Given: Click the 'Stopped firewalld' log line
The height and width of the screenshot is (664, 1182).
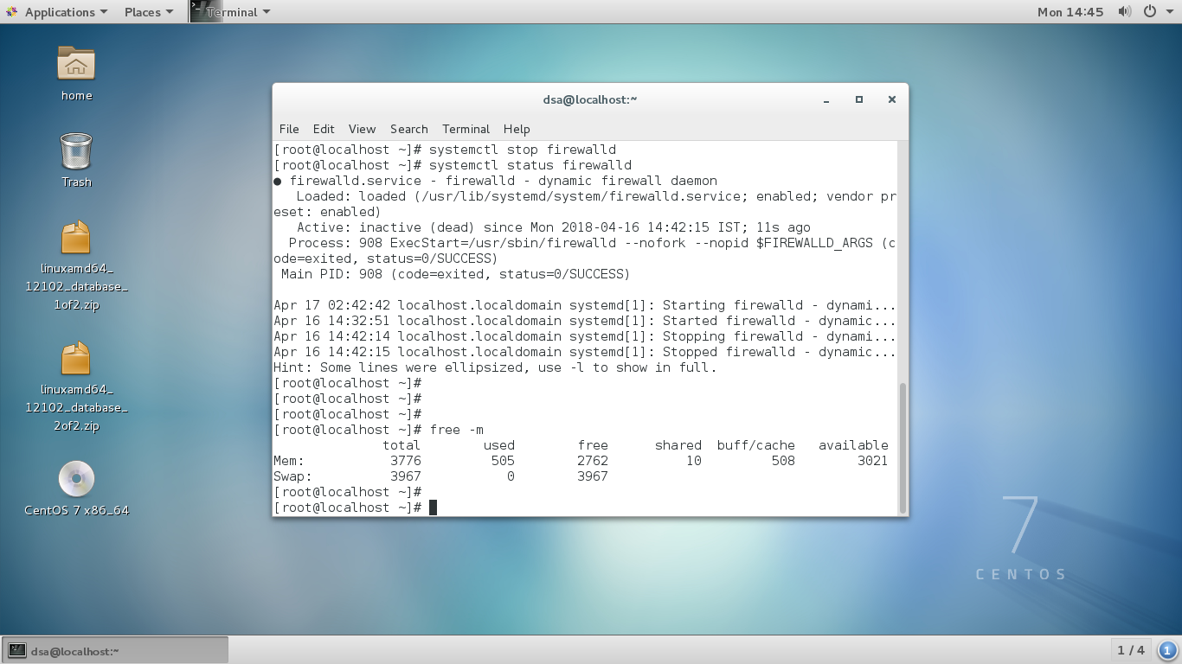Looking at the screenshot, I should (x=585, y=352).
